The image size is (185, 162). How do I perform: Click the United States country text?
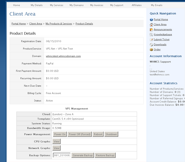(157, 71)
